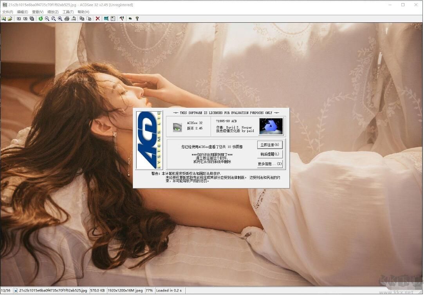Open the 编辑(E) menu

point(22,12)
